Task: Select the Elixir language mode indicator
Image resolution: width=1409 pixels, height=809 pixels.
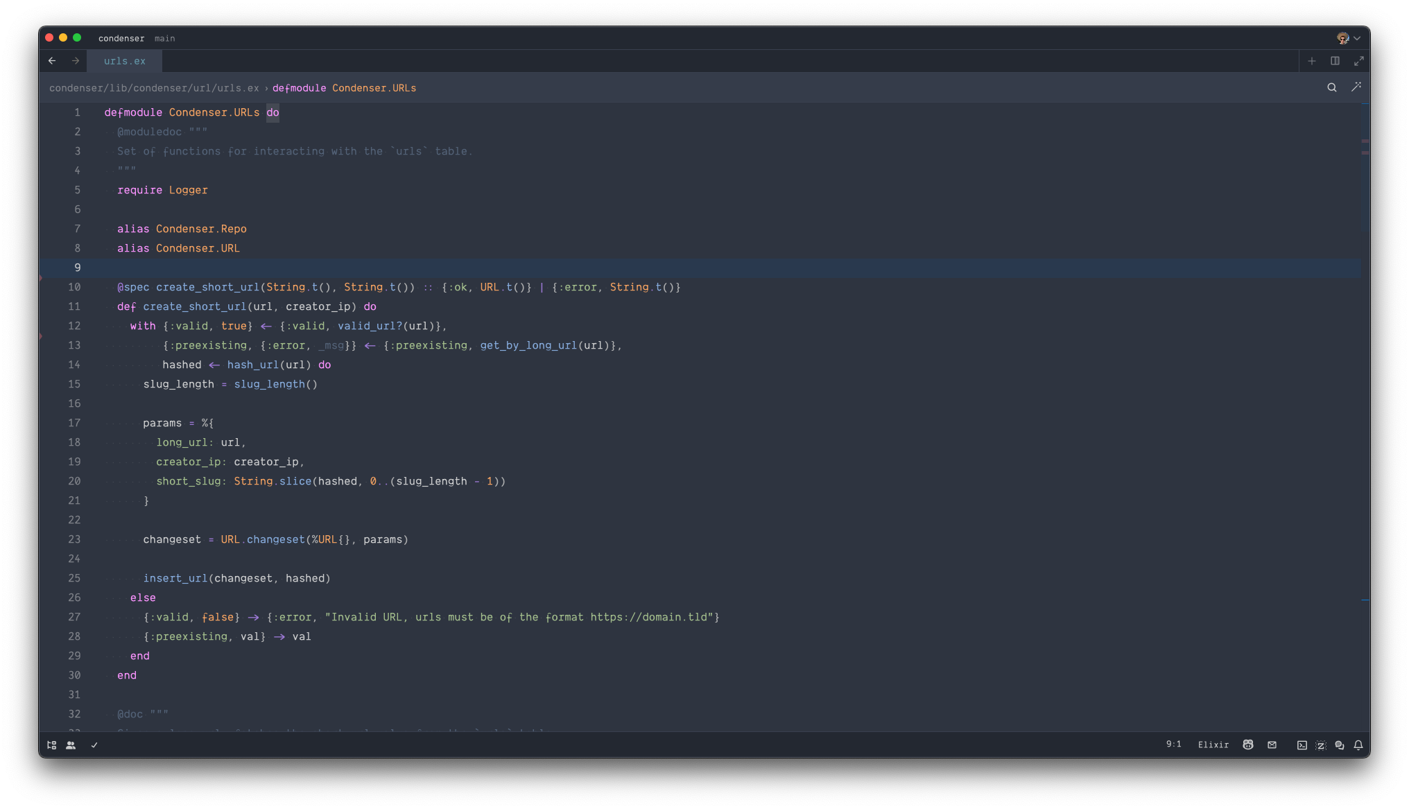Action: point(1213,744)
